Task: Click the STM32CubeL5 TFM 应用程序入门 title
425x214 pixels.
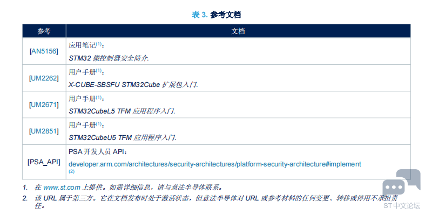Action: [122, 111]
